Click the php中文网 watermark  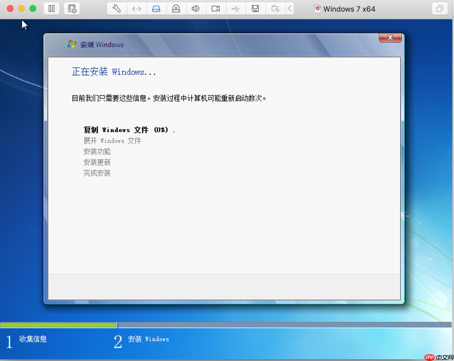[438, 357]
